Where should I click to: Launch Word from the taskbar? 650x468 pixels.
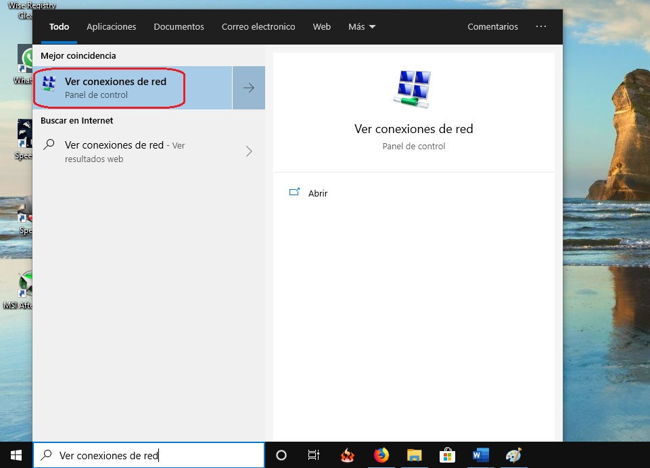pos(480,455)
